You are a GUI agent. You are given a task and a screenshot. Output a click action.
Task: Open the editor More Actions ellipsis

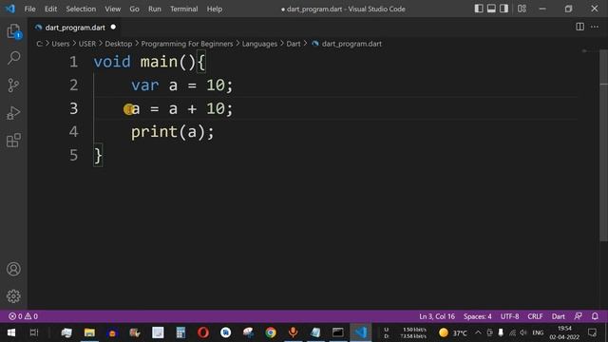tap(595, 27)
